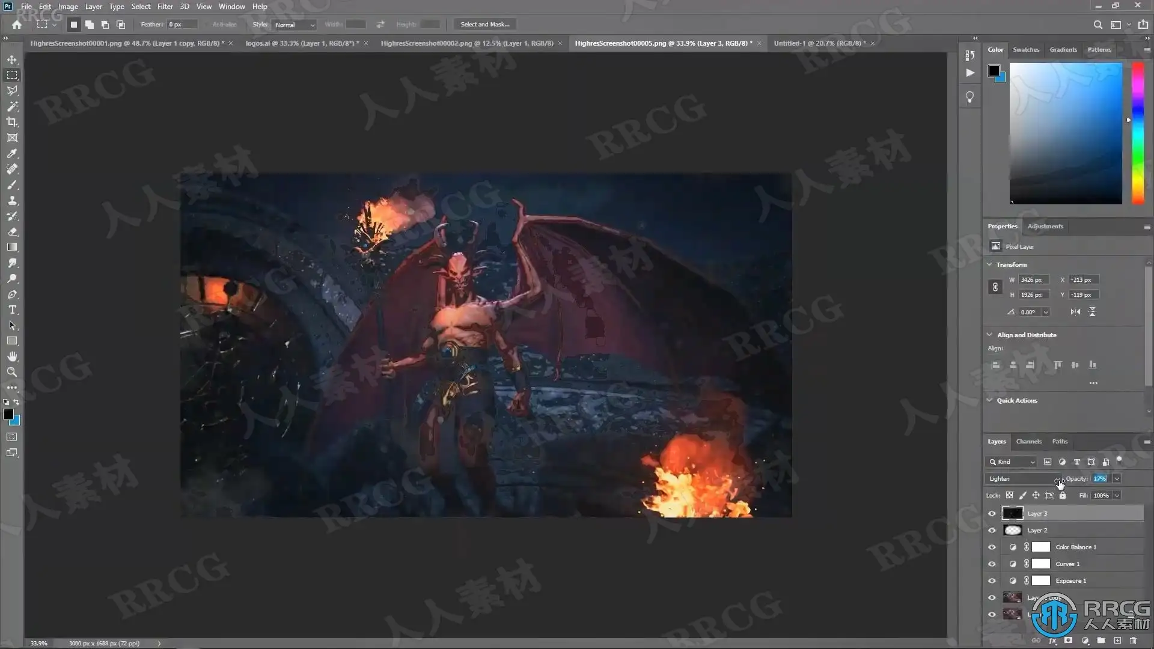
Task: Open the Filter menu
Action: [x=165, y=7]
